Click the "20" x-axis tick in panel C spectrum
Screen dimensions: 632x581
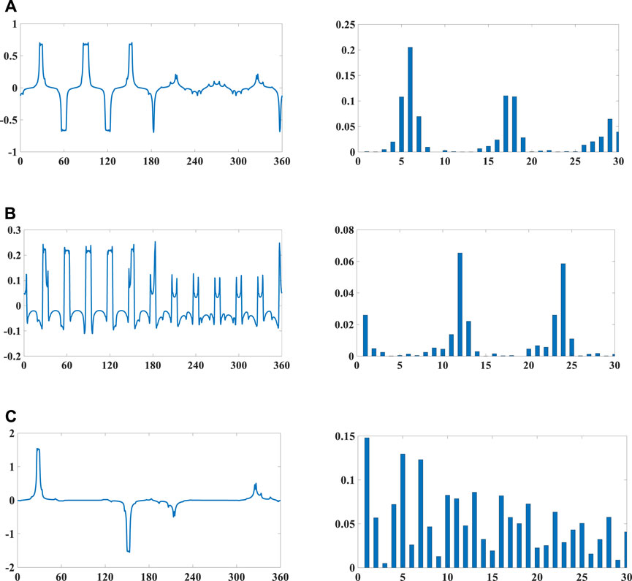[537, 577]
